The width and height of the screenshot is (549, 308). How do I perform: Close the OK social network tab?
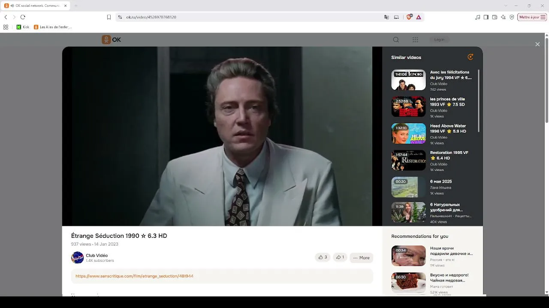pyautogui.click(x=65, y=6)
